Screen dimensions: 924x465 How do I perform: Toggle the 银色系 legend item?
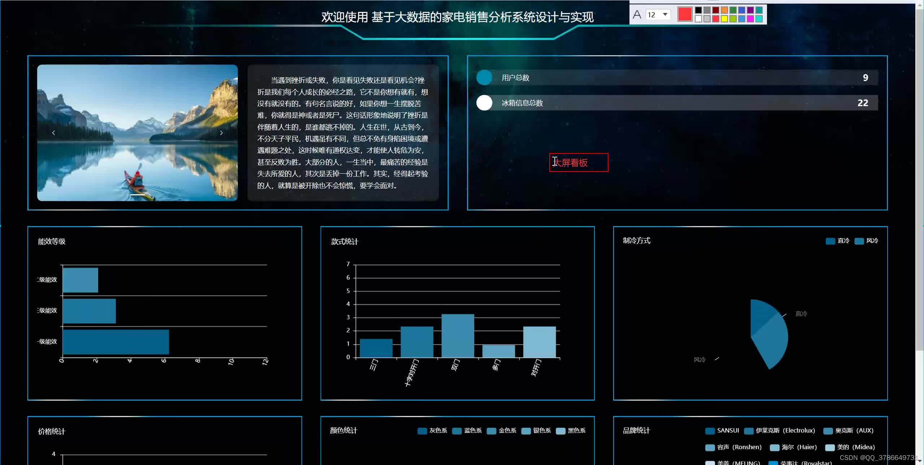point(536,431)
